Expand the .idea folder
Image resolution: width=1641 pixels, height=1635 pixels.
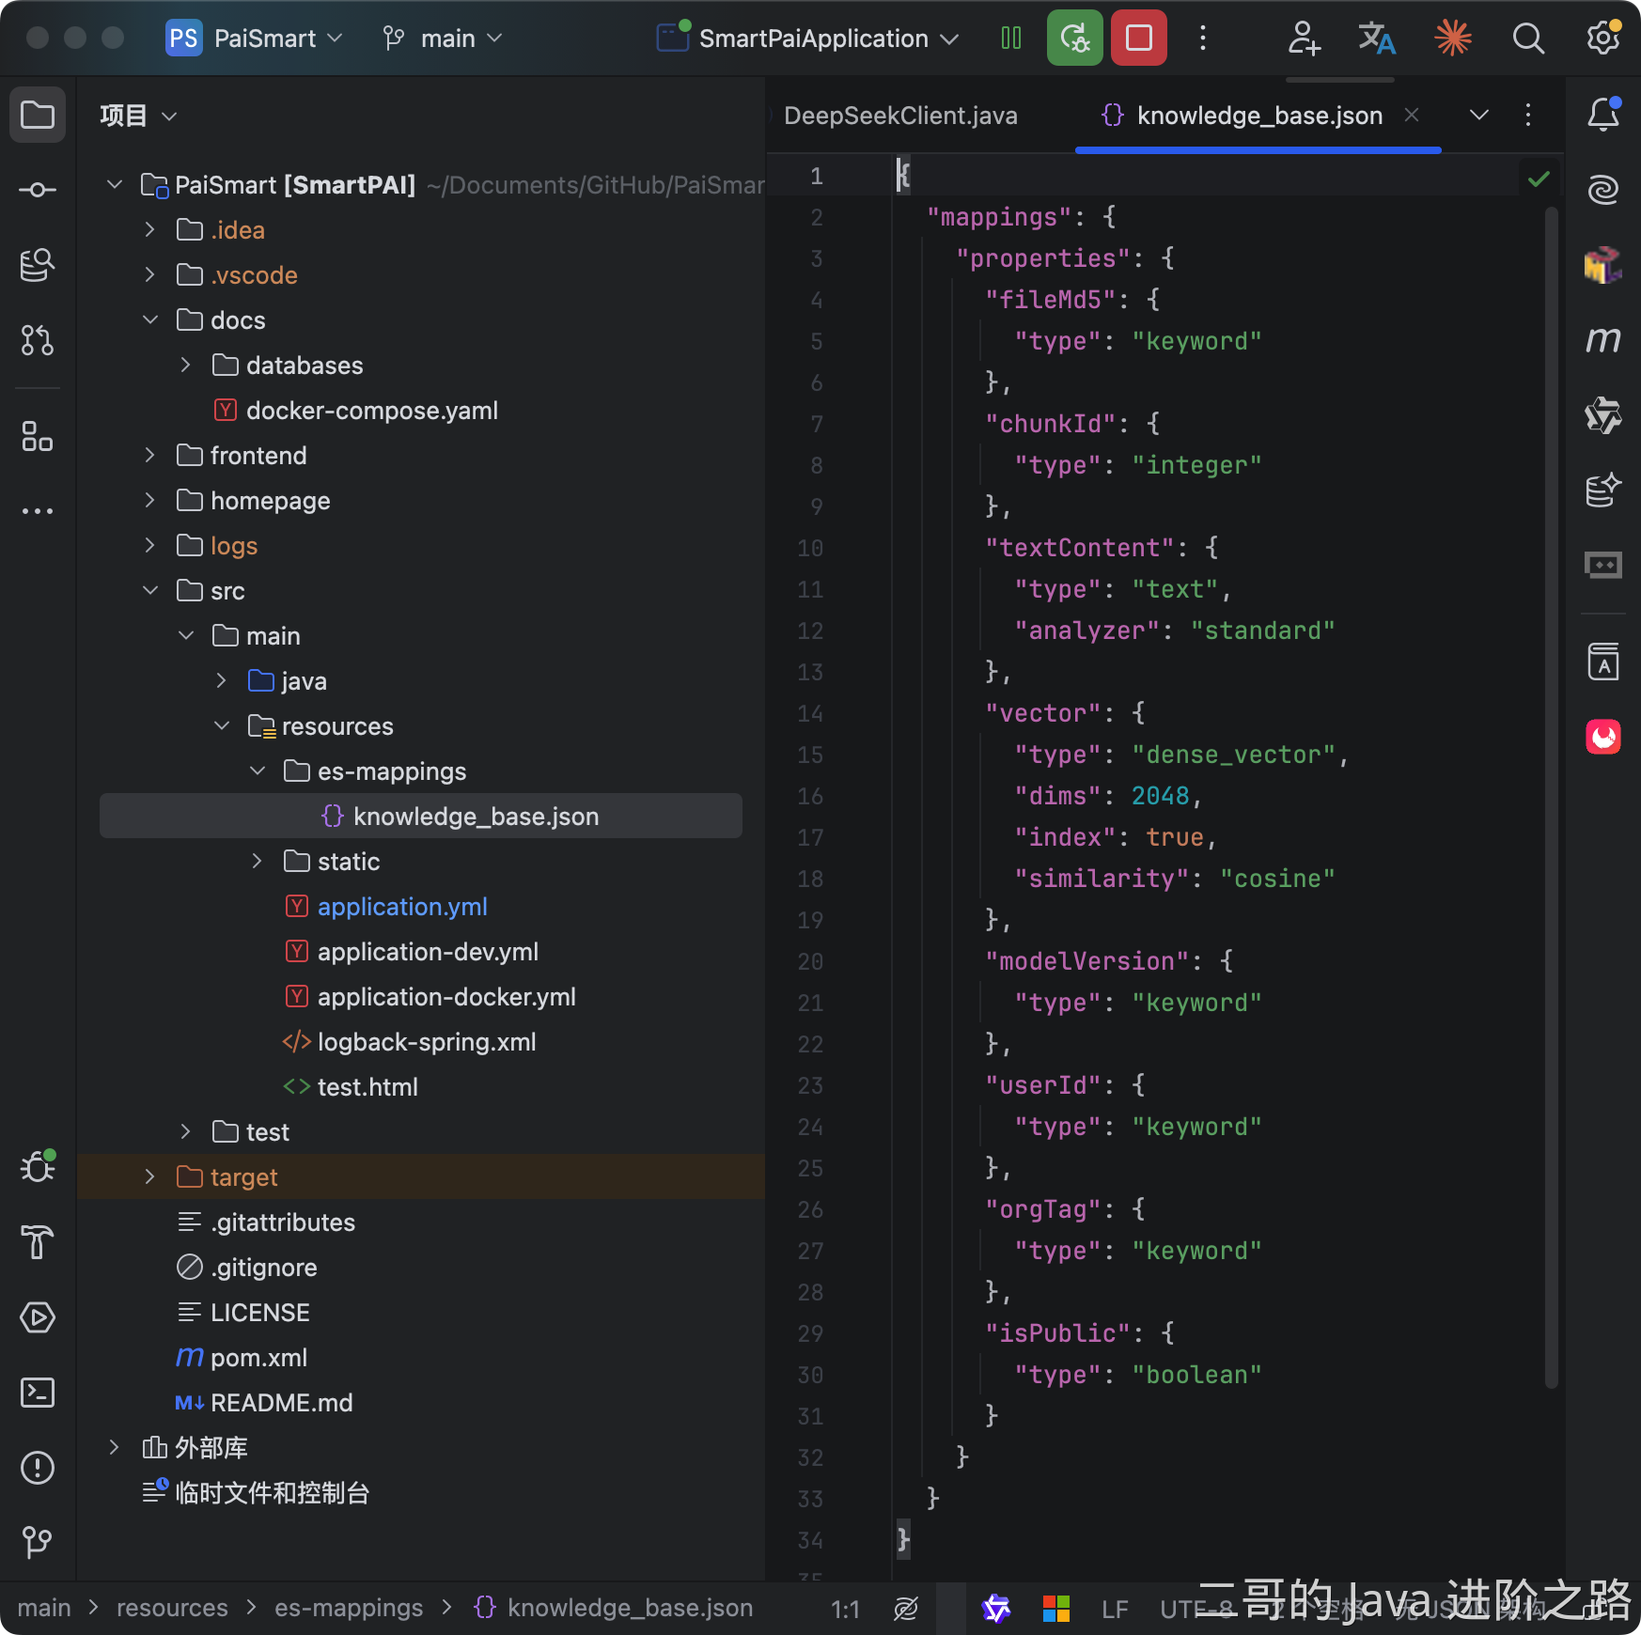click(149, 230)
